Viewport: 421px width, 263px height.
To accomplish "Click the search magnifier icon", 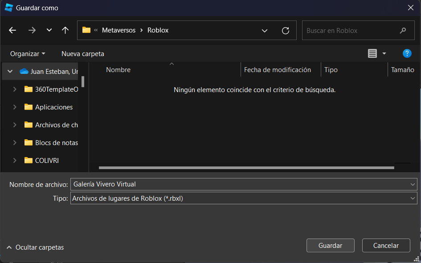I will pyautogui.click(x=403, y=30).
